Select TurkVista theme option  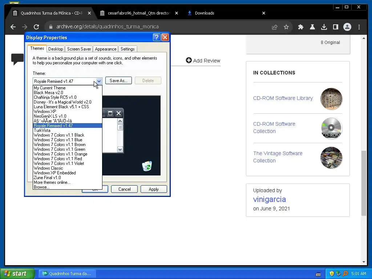pyautogui.click(x=67, y=130)
